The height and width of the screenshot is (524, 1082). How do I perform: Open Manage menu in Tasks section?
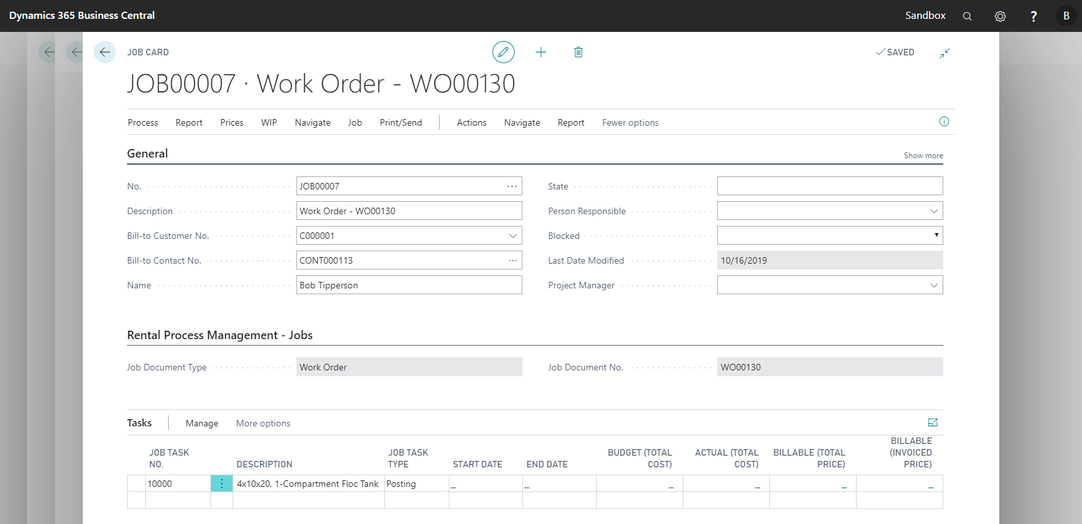pos(202,423)
